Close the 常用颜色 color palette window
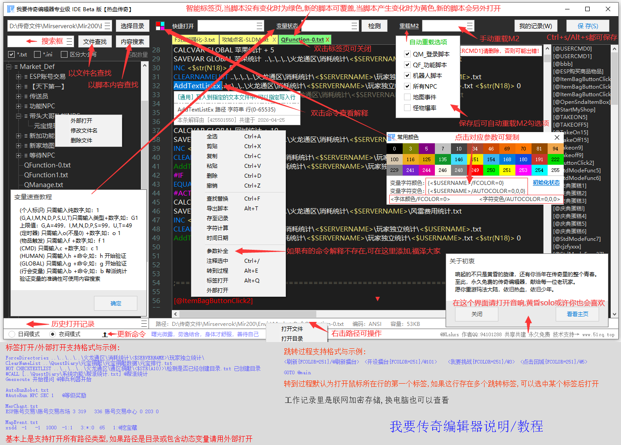The height and width of the screenshot is (445, 621). [x=557, y=137]
